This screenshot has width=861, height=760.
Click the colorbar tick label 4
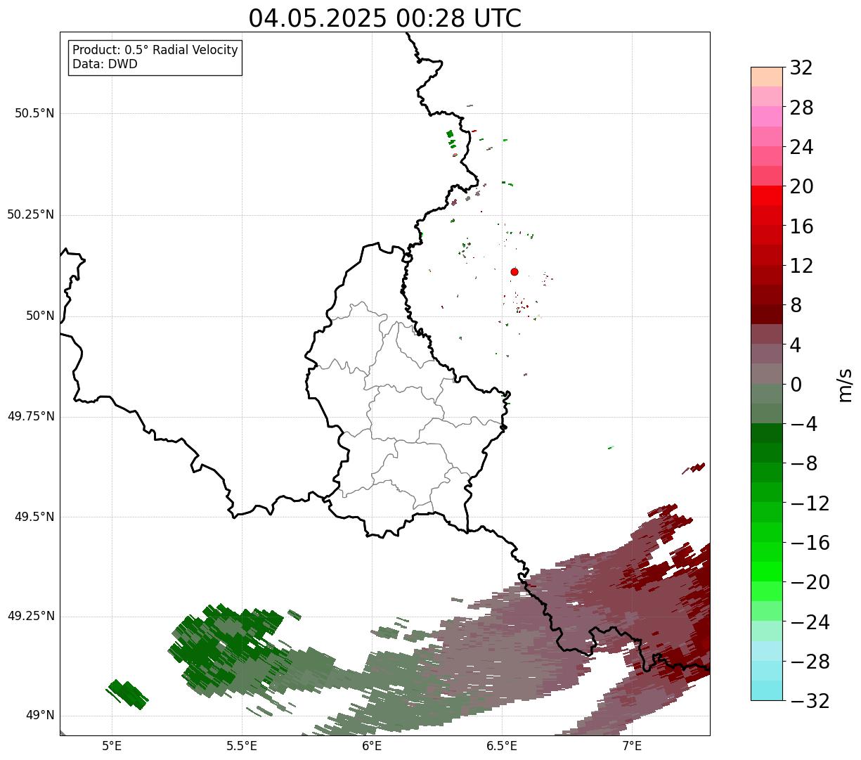coord(796,344)
